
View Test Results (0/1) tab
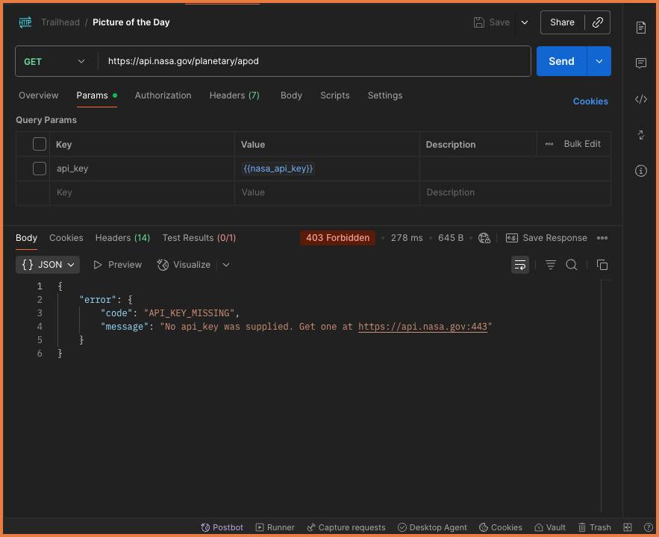coord(199,238)
